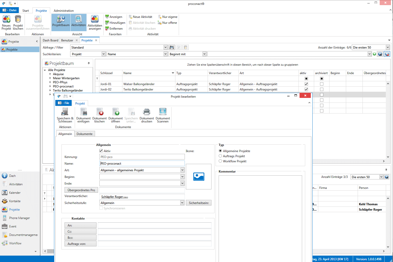Create a Neue Aktivität
393x262 pixels.
[x=141, y=17]
